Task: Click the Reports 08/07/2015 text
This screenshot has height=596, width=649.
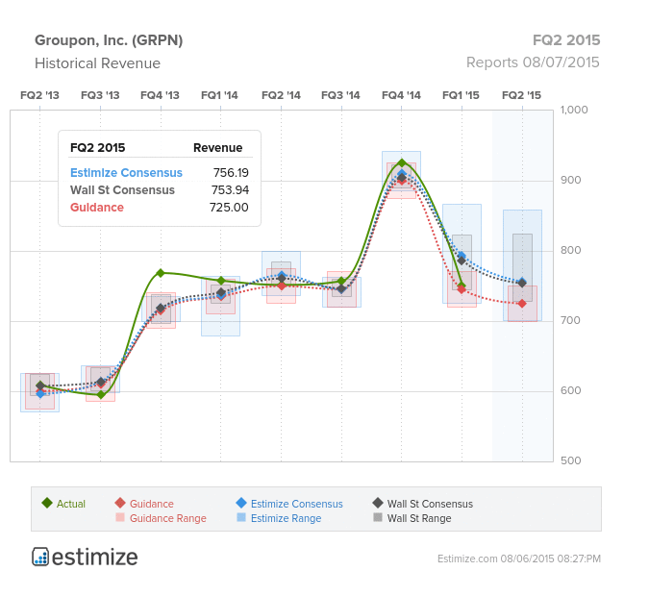Action: tap(533, 62)
